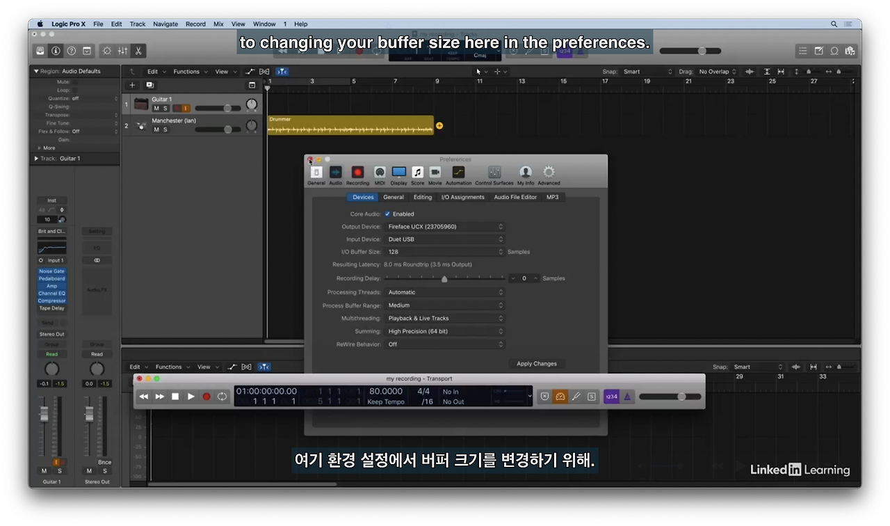Open Browsers media icon at top right
The width and height of the screenshot is (890, 526).
[x=849, y=51]
